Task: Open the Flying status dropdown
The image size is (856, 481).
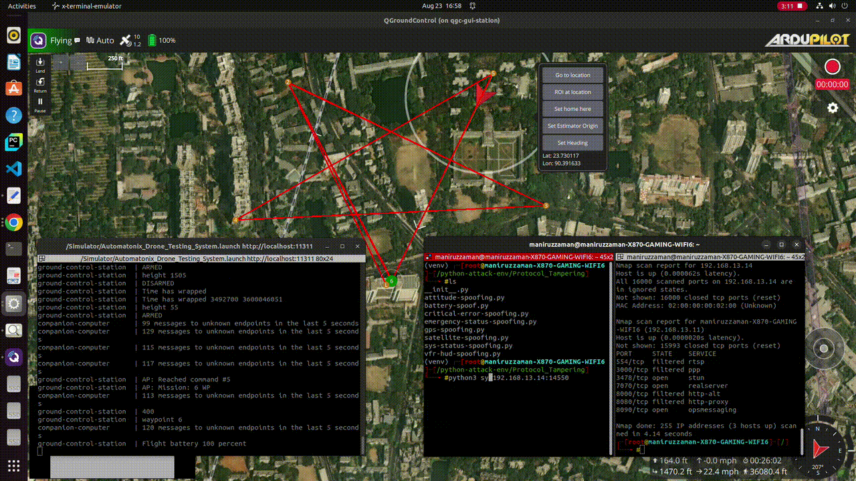Action: (x=60, y=40)
